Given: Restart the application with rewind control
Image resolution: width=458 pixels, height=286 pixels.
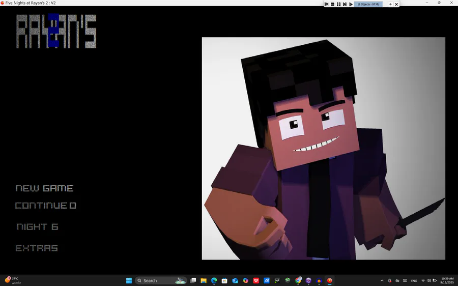Looking at the screenshot, I should pos(327,4).
